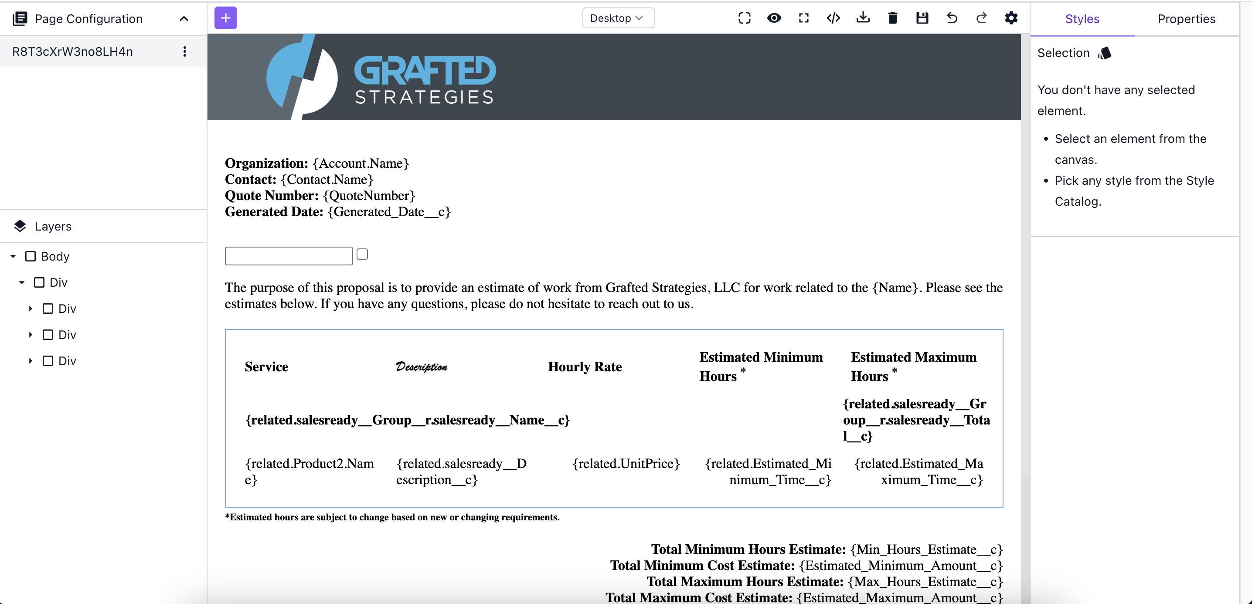Click the download/import icon

click(863, 18)
